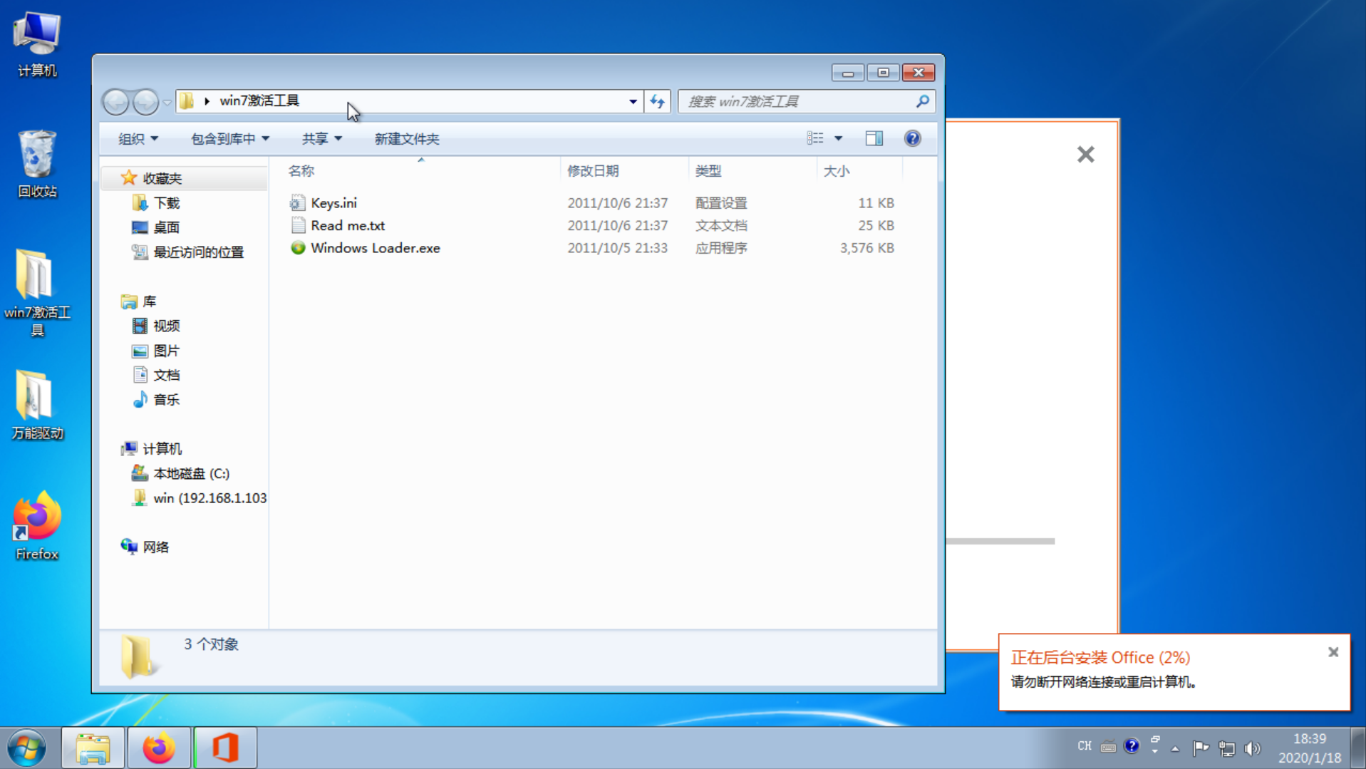Open 最近访问的位置 in navigation pane
The image size is (1366, 769).
[x=199, y=252]
